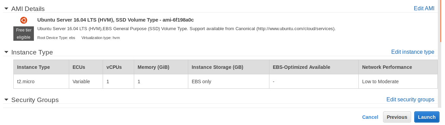Open the Edit security groups link
The image size is (445, 125).
pyautogui.click(x=410, y=99)
